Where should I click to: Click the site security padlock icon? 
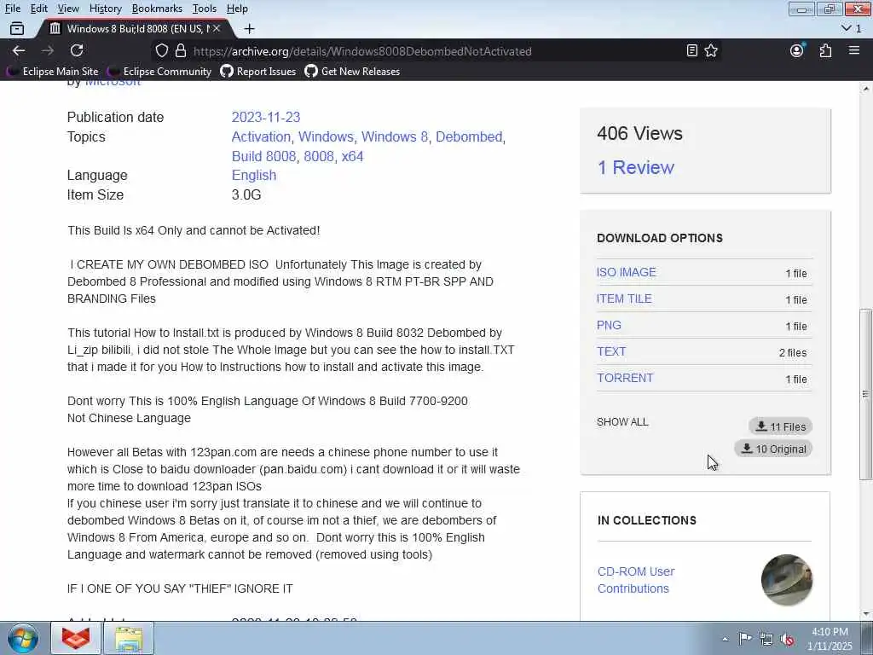coord(181,50)
